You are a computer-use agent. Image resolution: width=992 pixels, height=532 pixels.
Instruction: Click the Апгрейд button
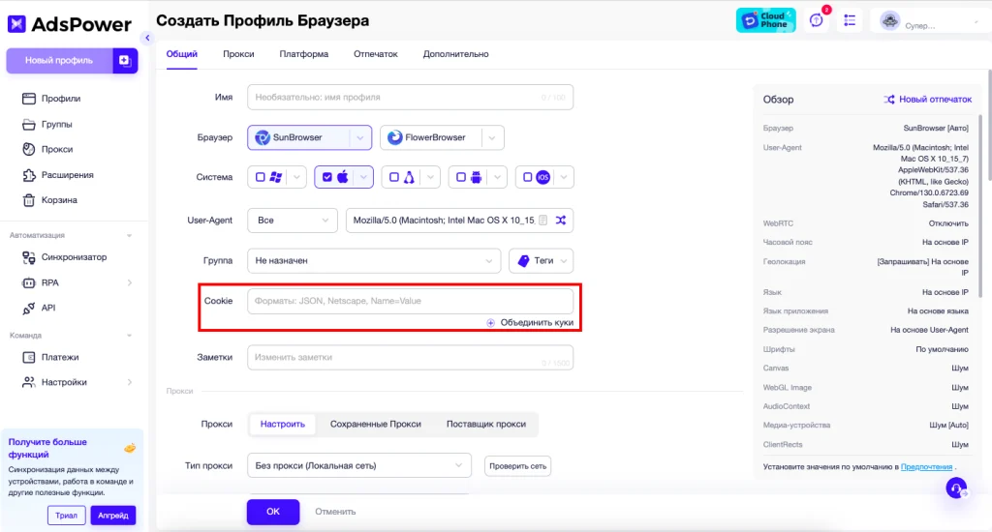pyautogui.click(x=112, y=516)
